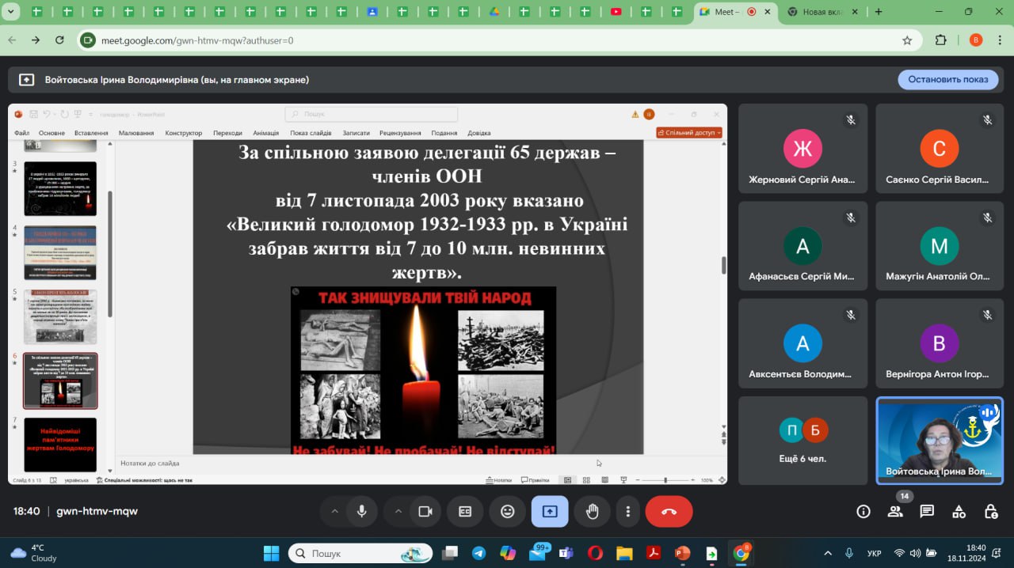The image size is (1014, 568).
Task: Click the raise hand icon
Action: [x=592, y=511]
